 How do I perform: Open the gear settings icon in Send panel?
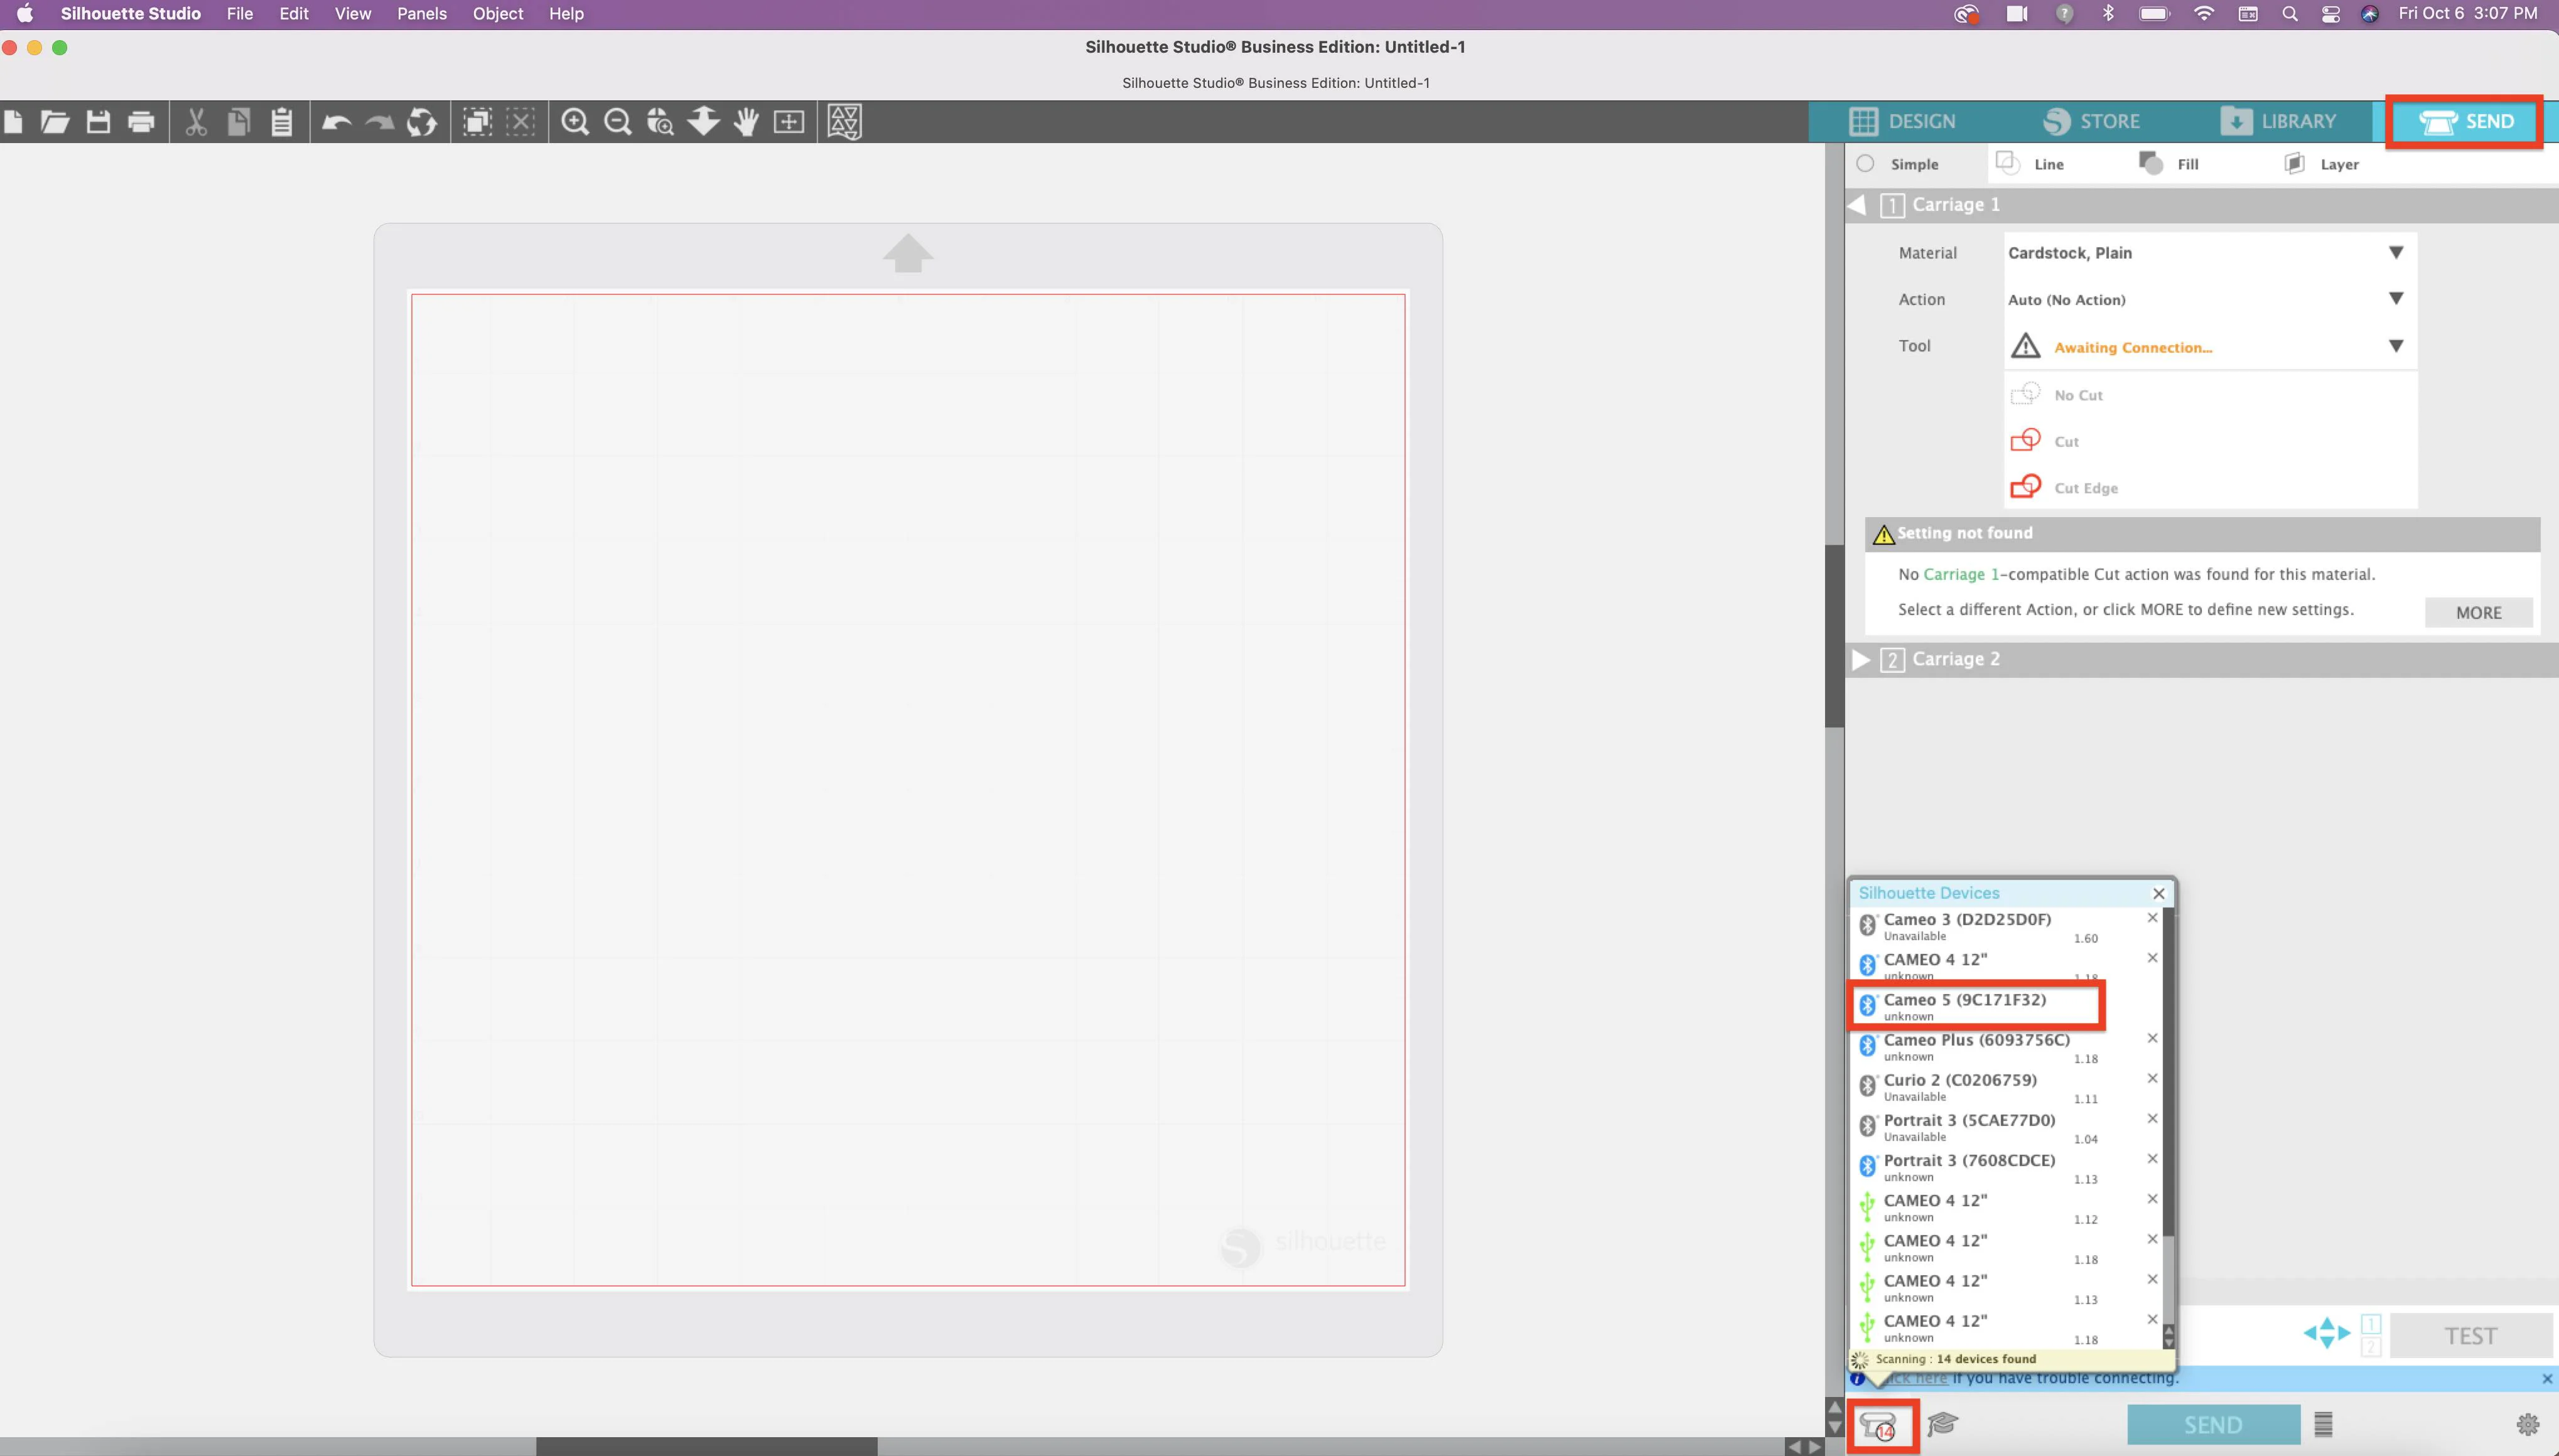tap(2527, 1424)
